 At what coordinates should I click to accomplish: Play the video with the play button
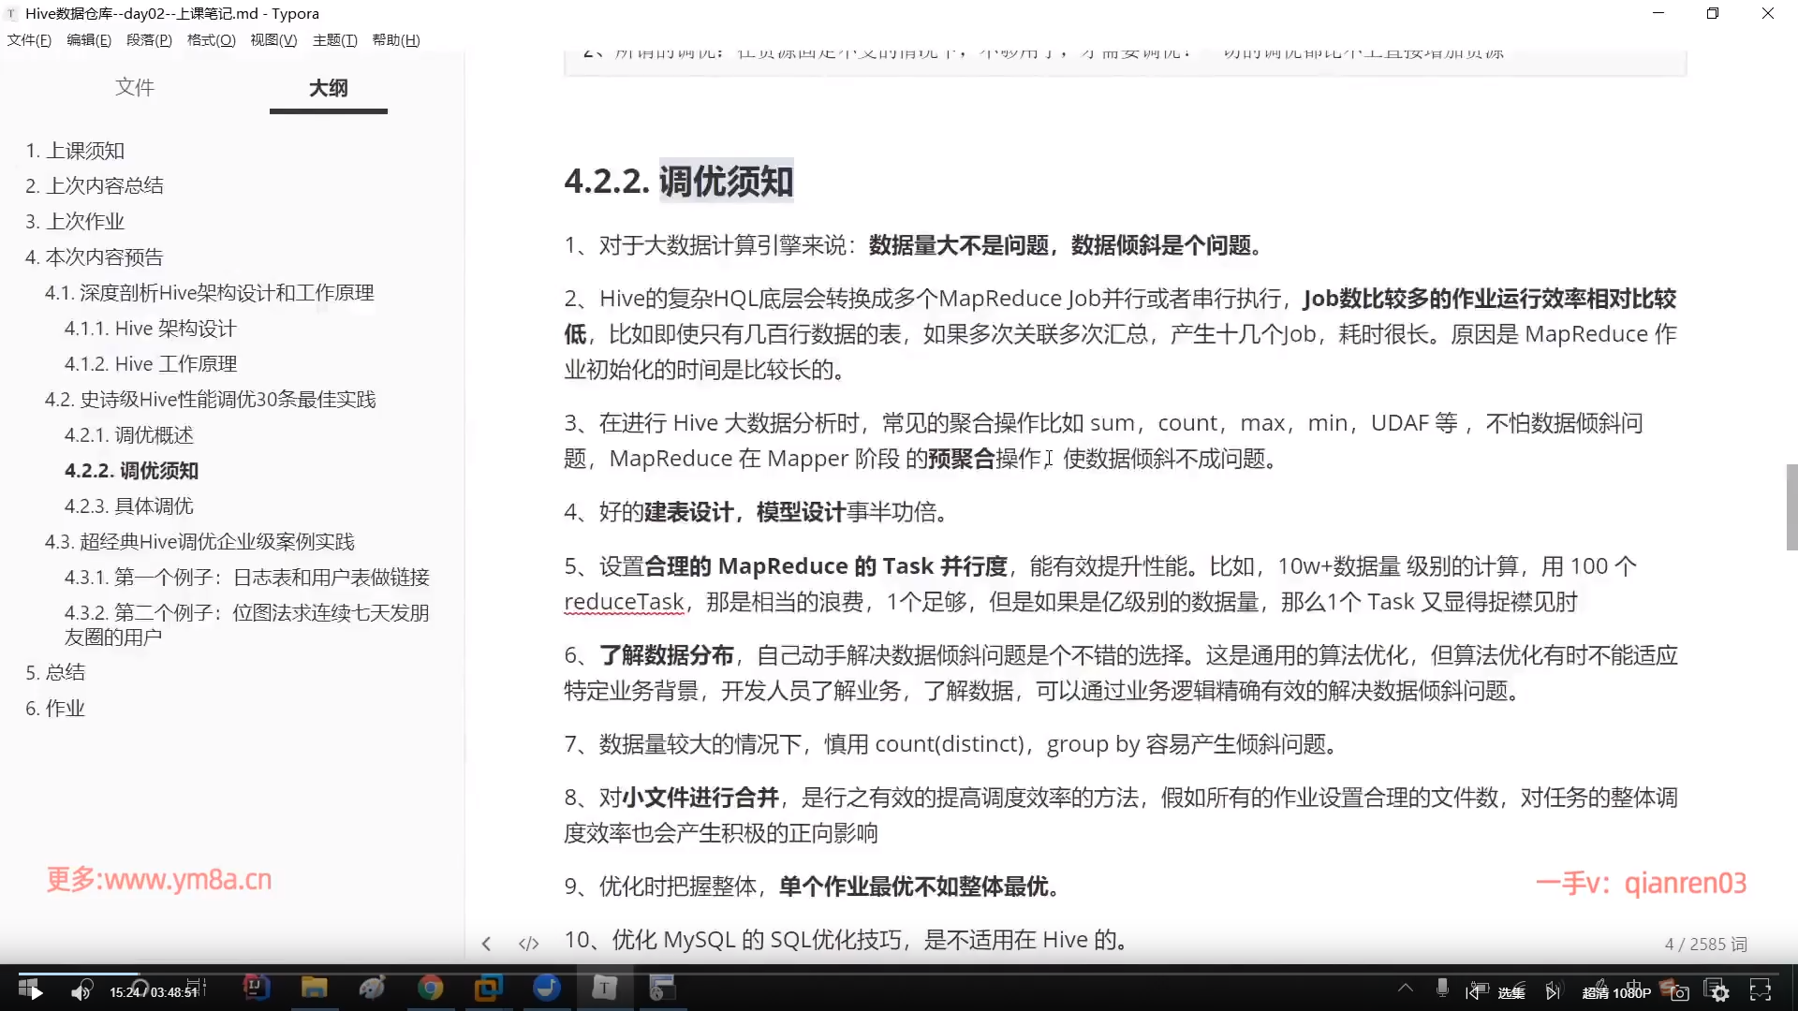click(x=36, y=992)
